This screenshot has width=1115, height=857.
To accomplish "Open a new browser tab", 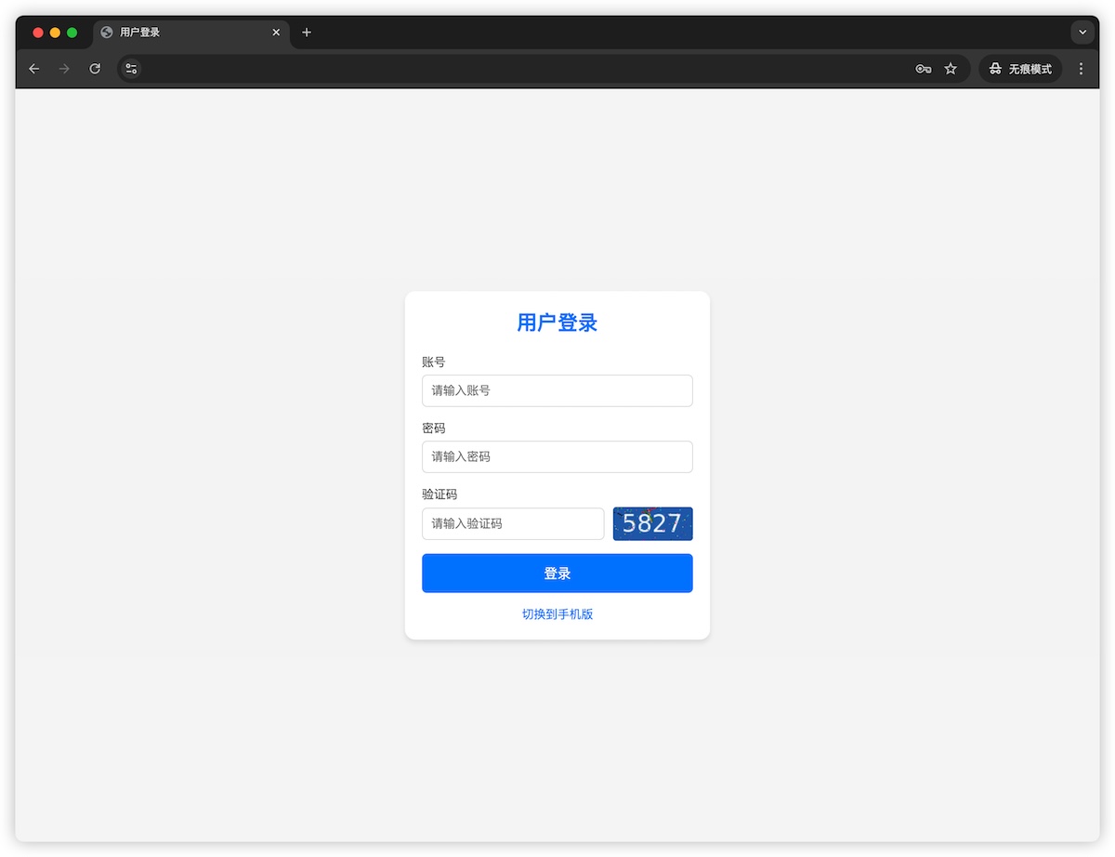I will pos(307,32).
